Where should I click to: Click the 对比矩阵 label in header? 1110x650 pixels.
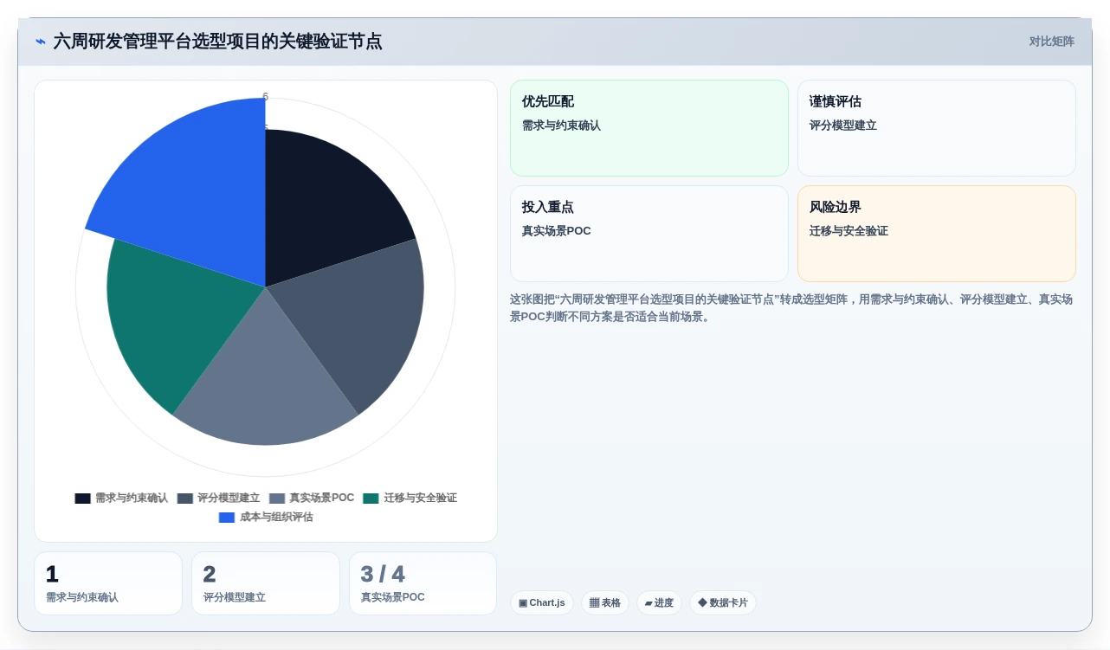[1051, 42]
